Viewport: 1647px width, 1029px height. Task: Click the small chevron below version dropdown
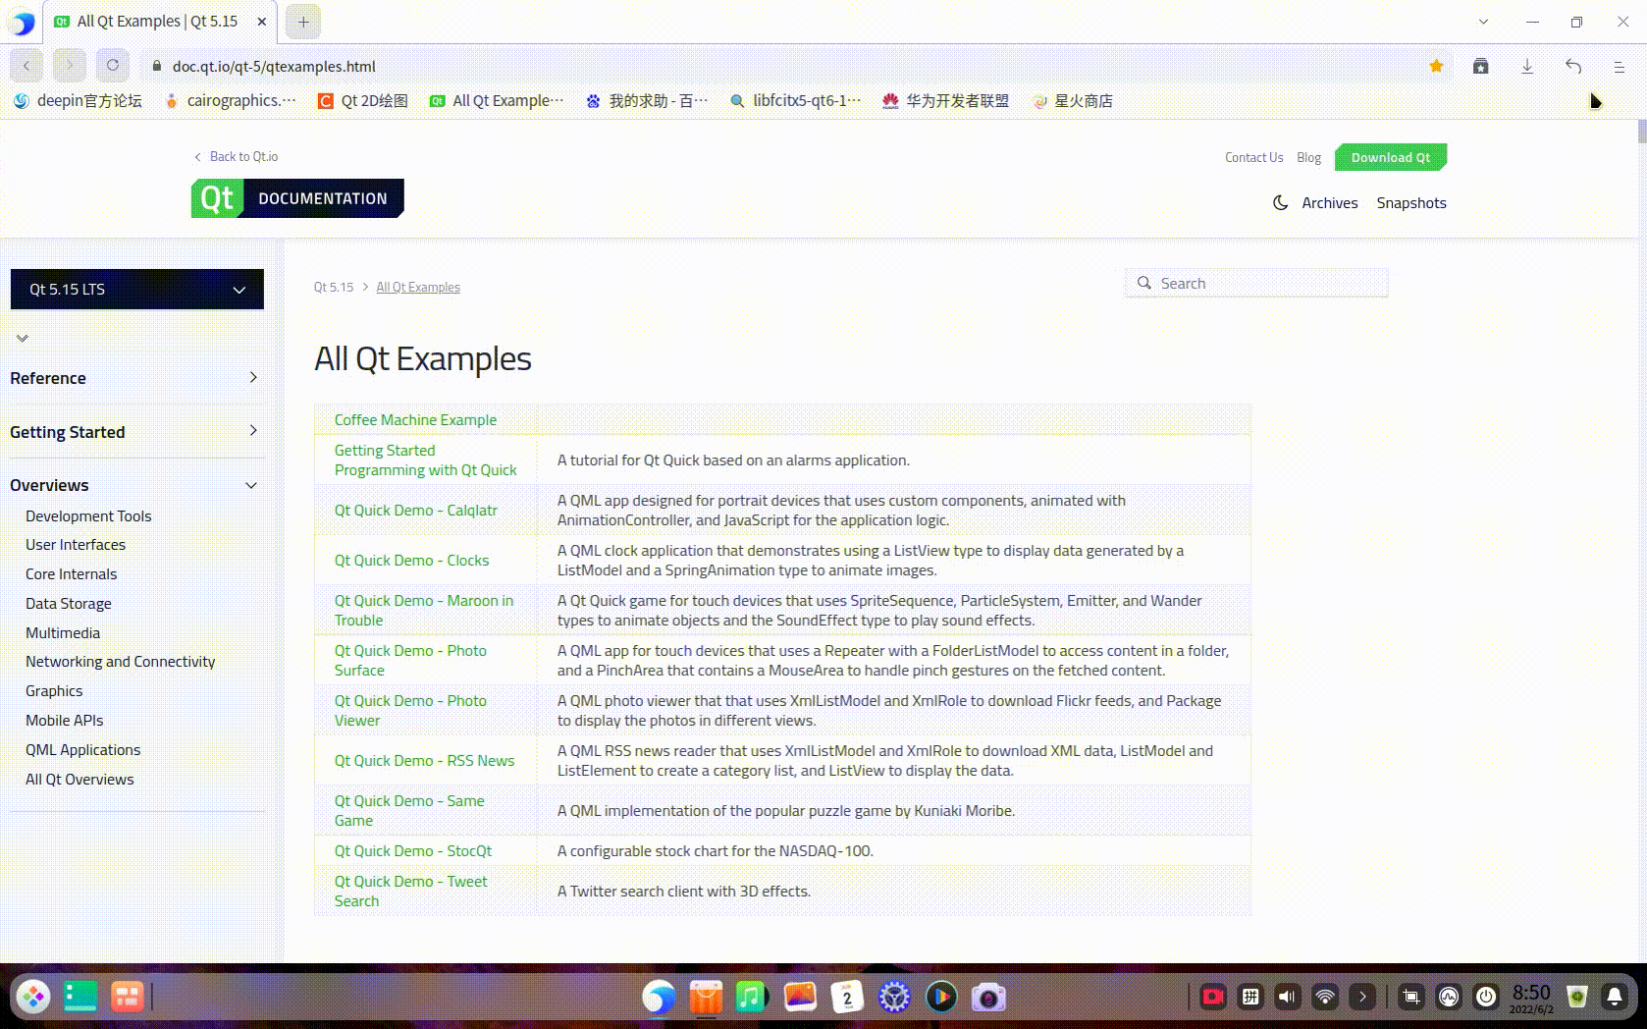[x=23, y=338]
